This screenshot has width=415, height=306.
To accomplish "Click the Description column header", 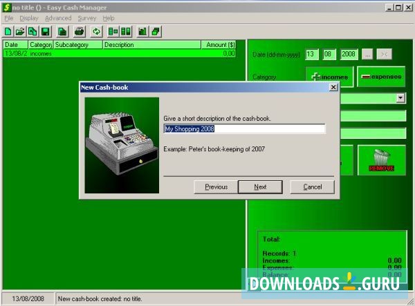I will tap(152, 45).
